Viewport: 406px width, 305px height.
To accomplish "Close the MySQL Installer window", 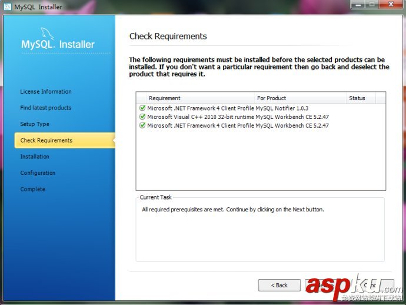I will point(391,4).
